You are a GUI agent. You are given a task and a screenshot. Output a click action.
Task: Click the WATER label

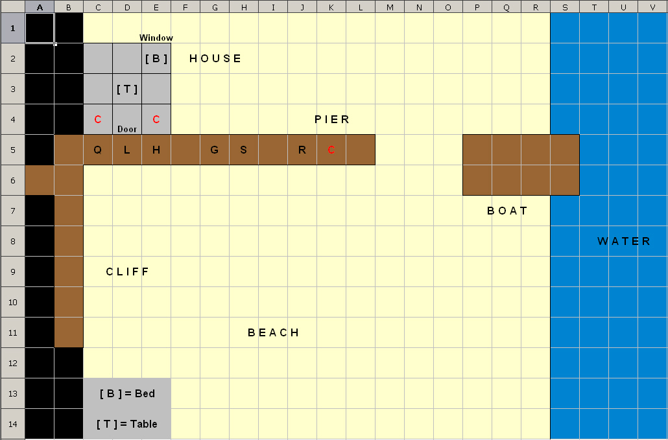point(624,241)
